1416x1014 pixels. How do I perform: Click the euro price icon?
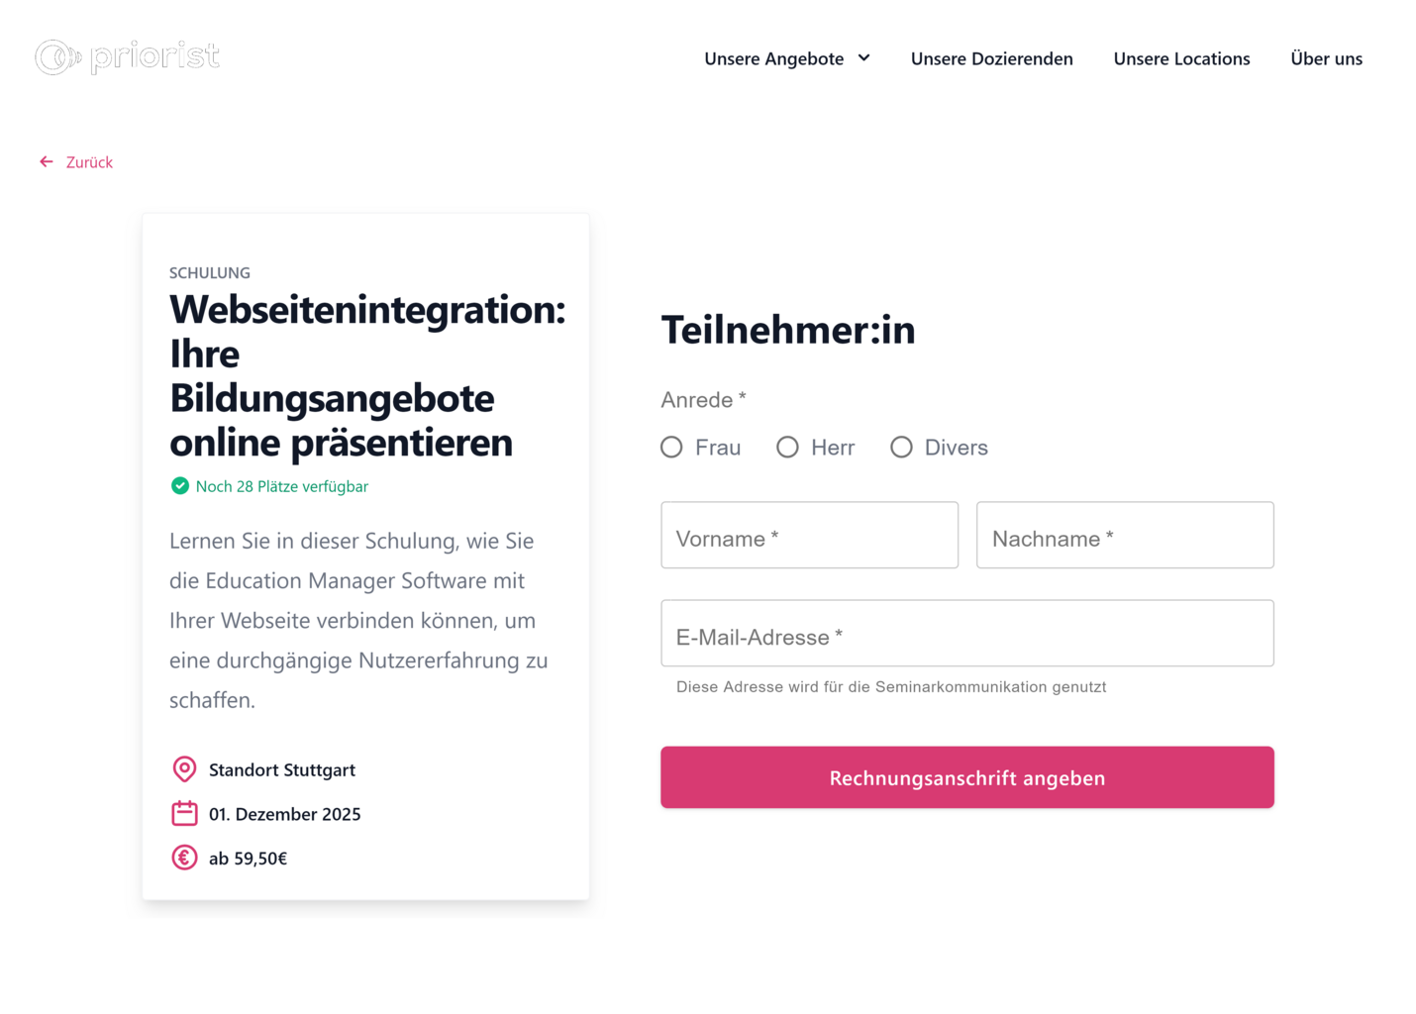click(184, 858)
